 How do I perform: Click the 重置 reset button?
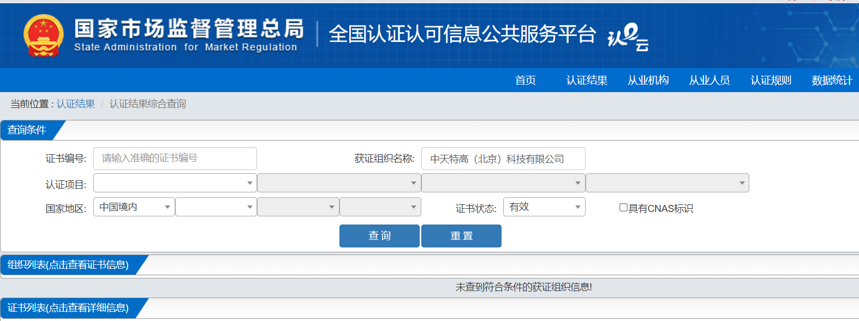tap(461, 236)
